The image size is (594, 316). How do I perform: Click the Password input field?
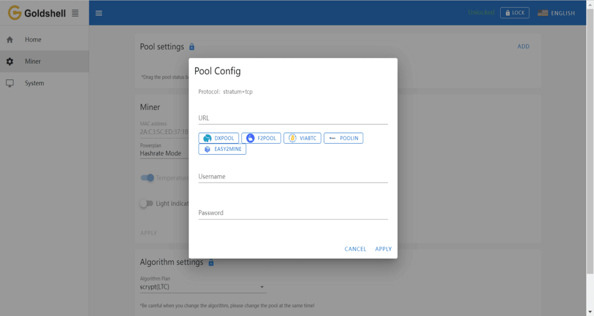tap(293, 213)
